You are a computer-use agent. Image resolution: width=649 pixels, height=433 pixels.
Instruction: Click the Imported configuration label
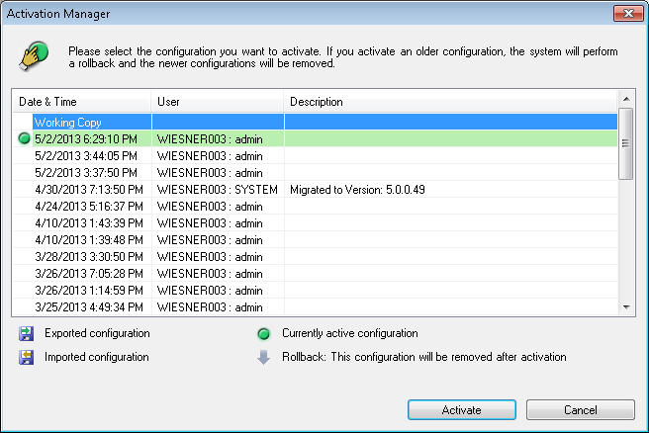coord(97,357)
